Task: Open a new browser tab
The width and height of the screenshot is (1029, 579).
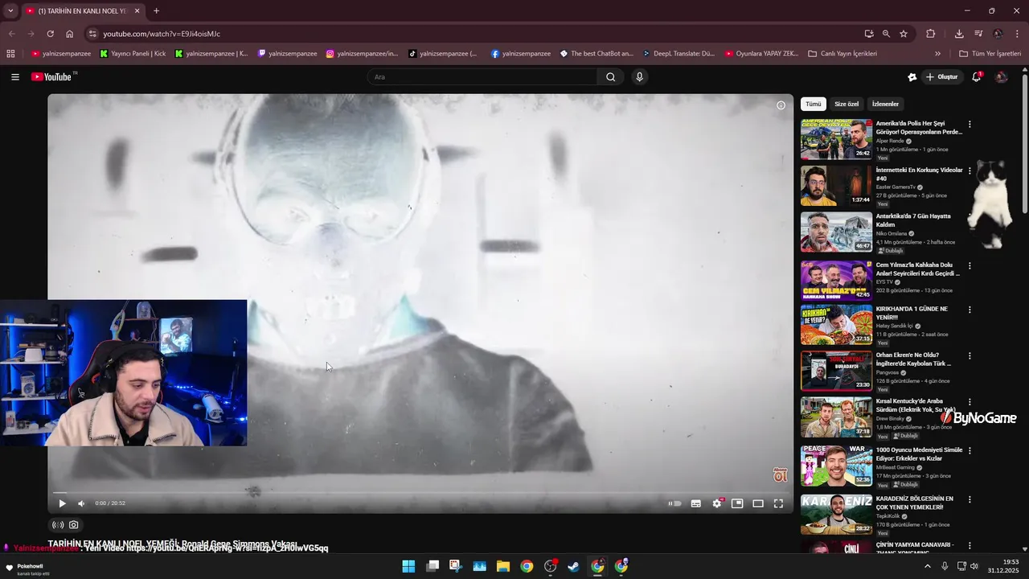Action: [x=156, y=11]
